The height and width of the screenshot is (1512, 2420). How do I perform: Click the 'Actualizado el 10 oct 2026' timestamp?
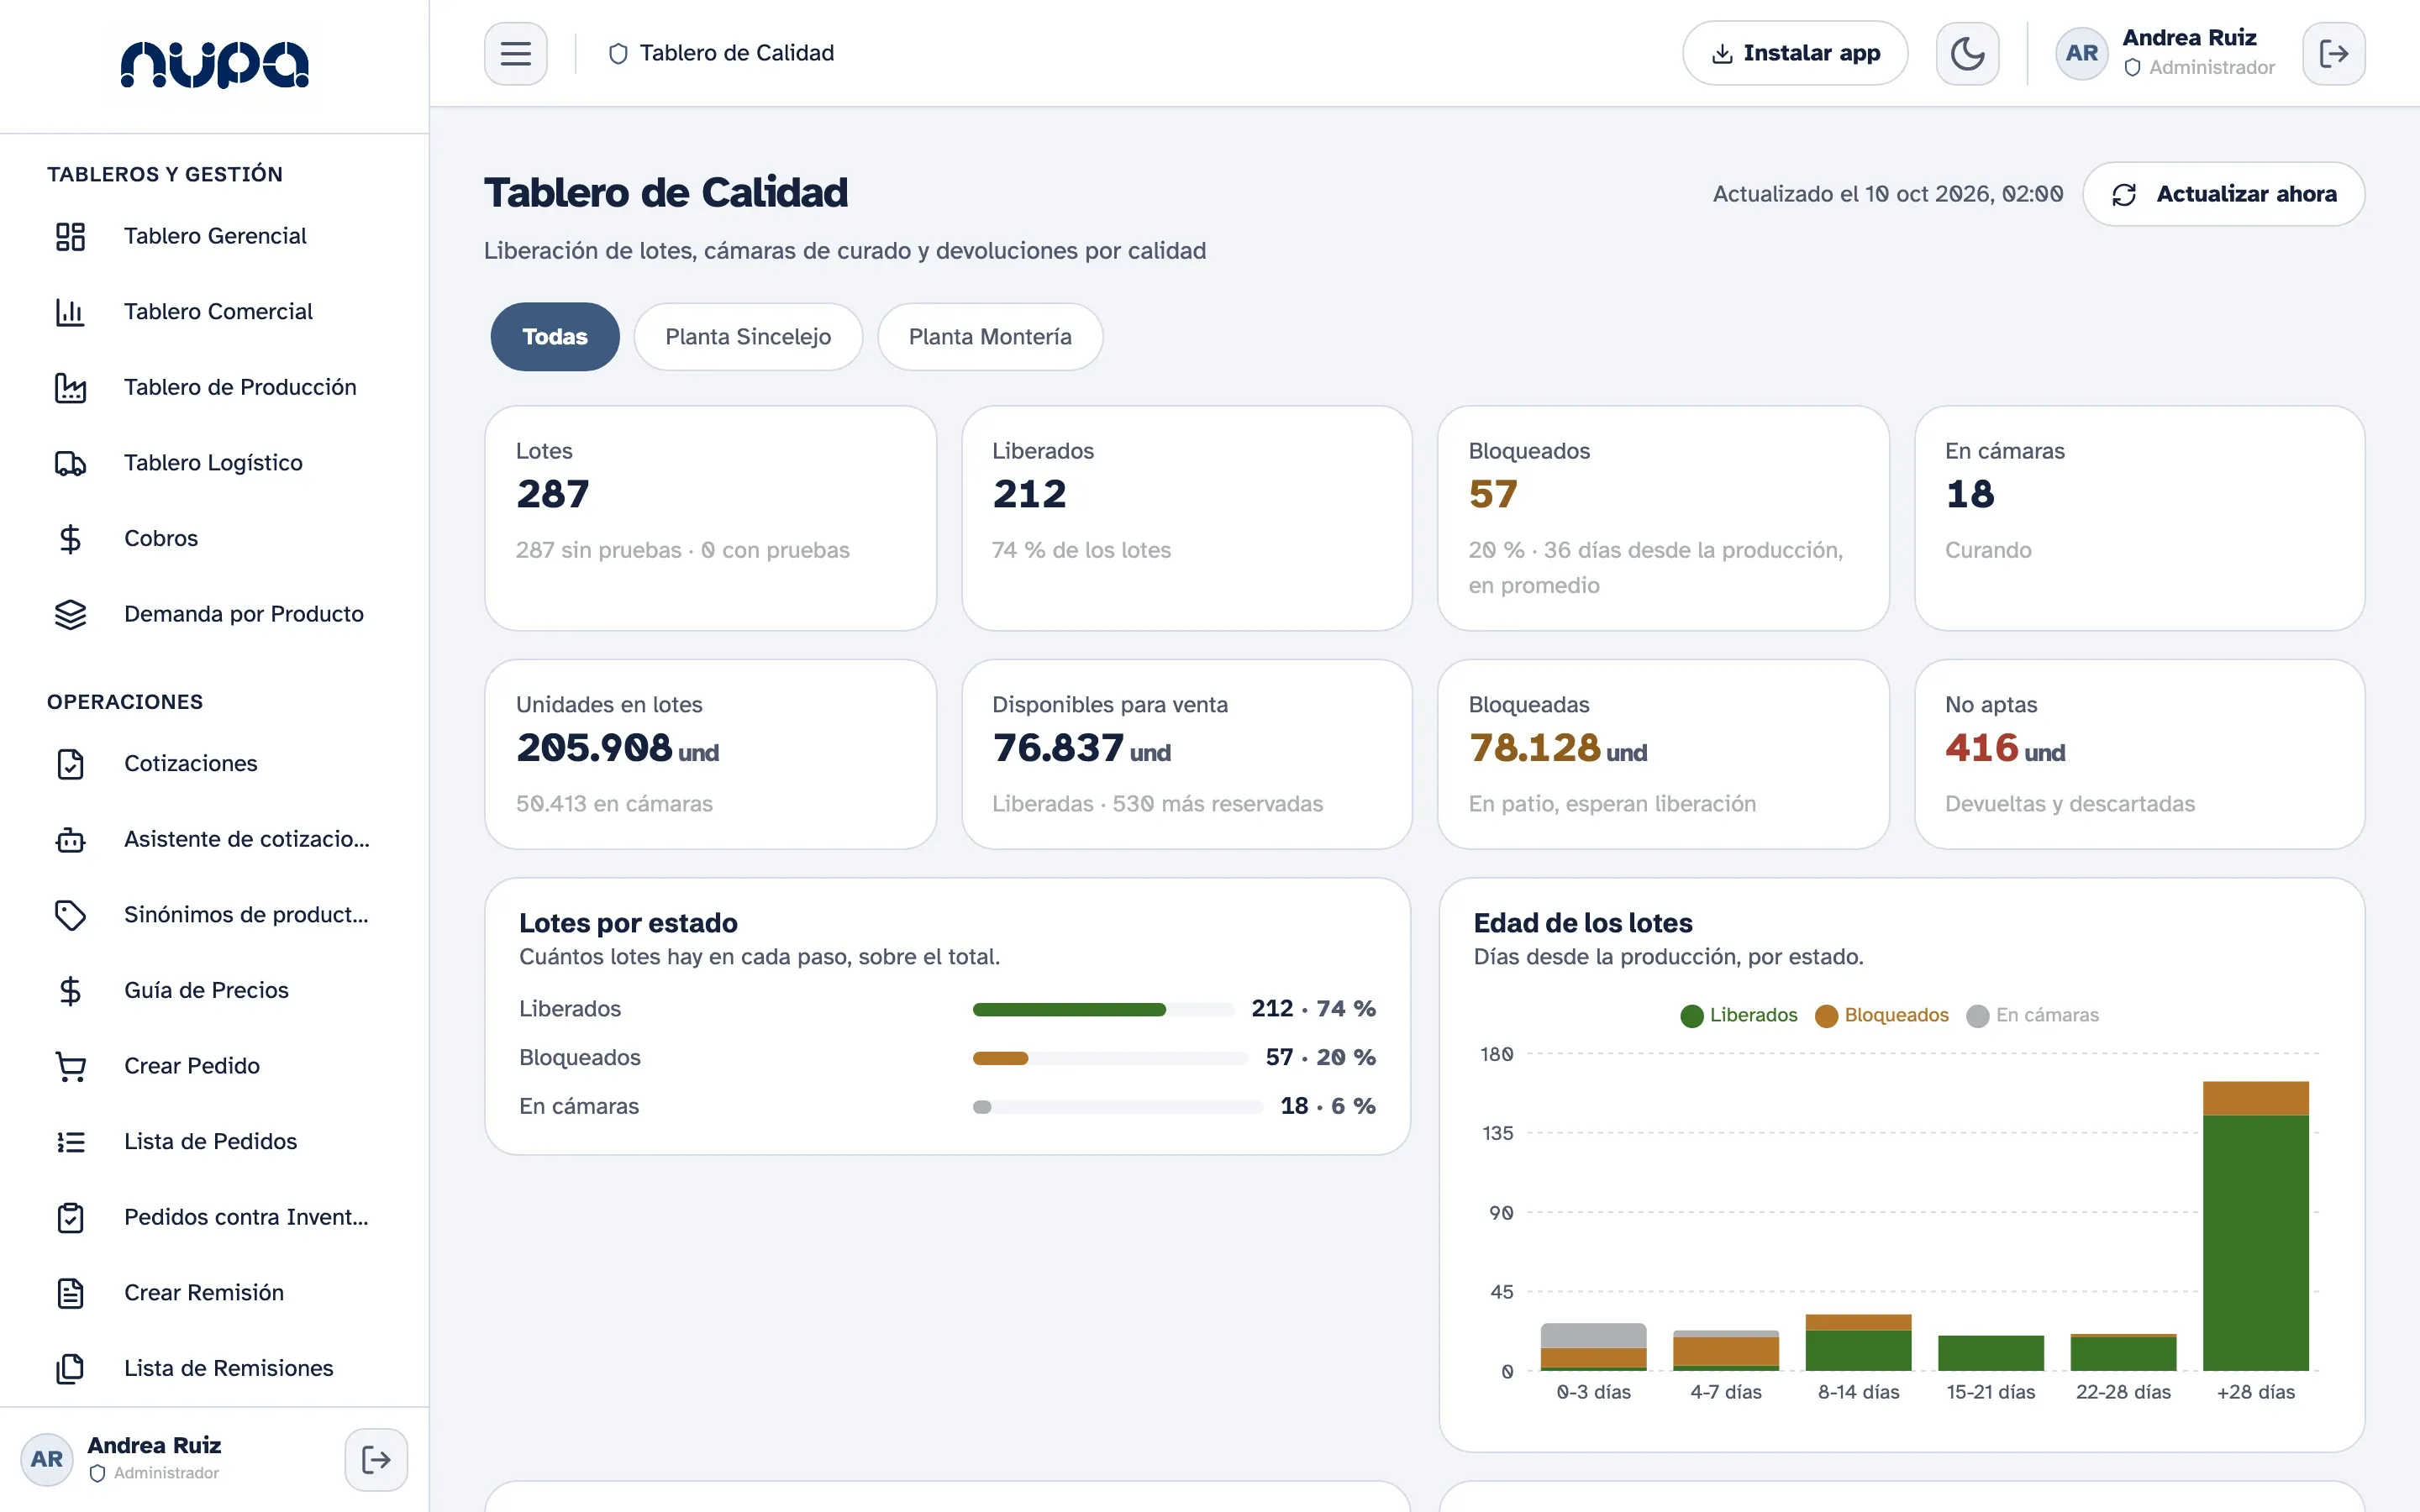point(1887,194)
